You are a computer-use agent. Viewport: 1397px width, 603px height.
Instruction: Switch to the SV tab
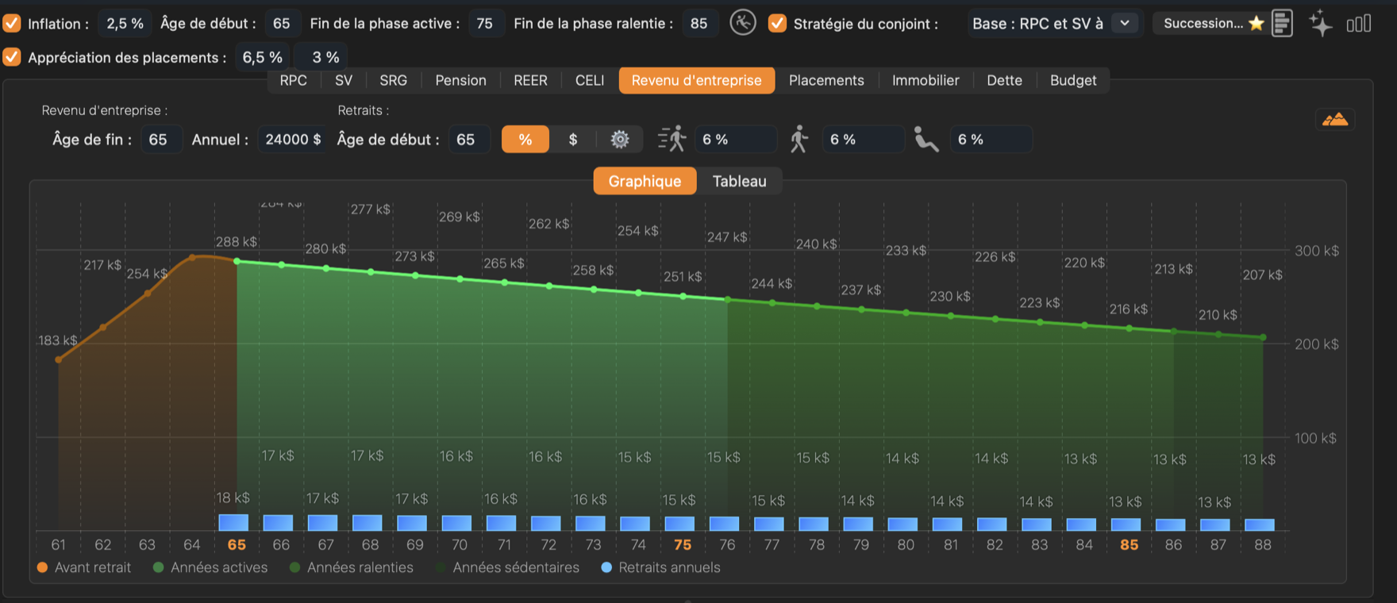(x=344, y=80)
